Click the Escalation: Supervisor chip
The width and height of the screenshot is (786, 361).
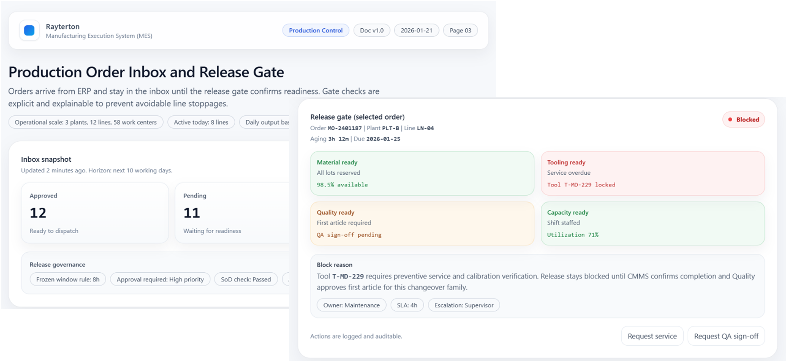pyautogui.click(x=464, y=305)
